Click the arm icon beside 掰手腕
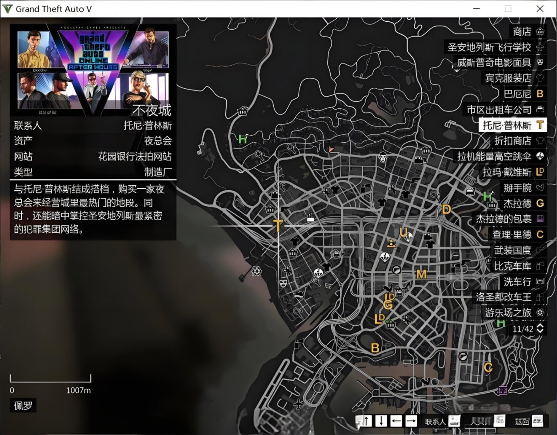Image resolution: width=557 pixels, height=435 pixels. [x=540, y=187]
